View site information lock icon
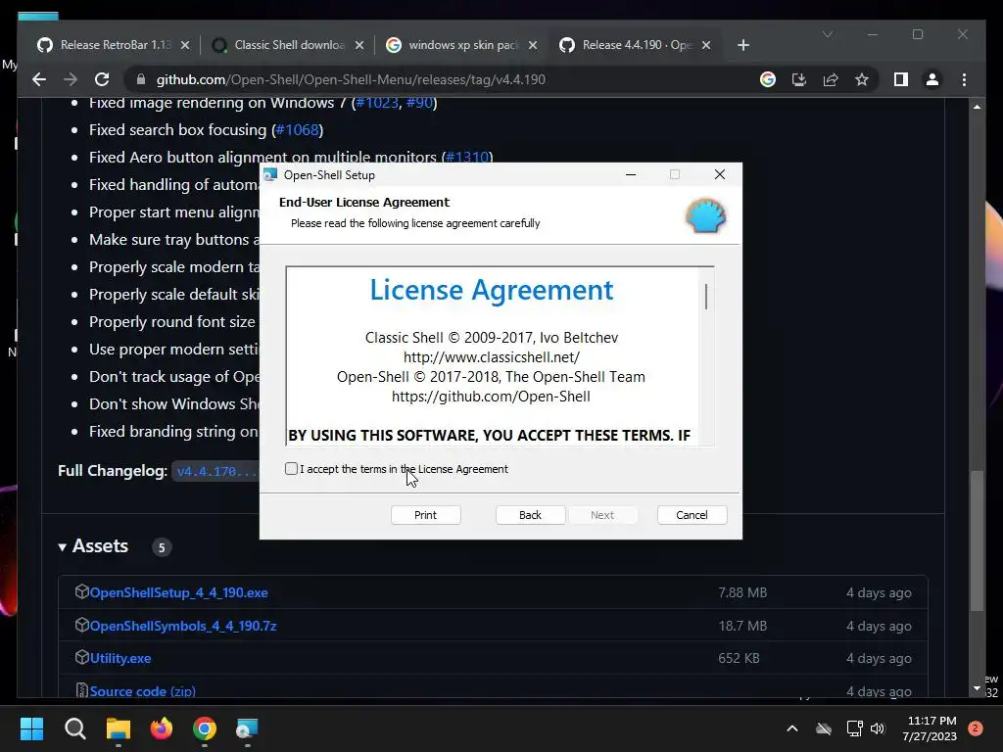1003x752 pixels. tap(141, 79)
